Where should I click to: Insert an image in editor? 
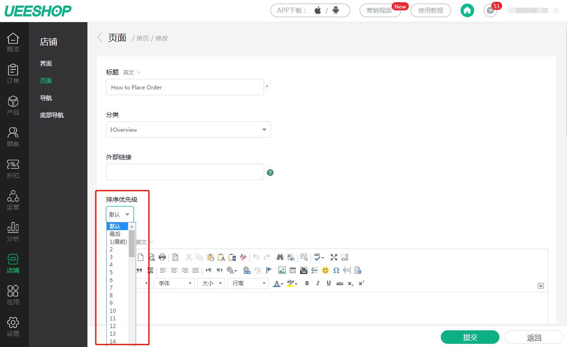(282, 270)
